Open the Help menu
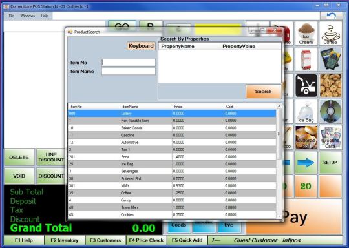The image size is (349, 248). pos(45,15)
